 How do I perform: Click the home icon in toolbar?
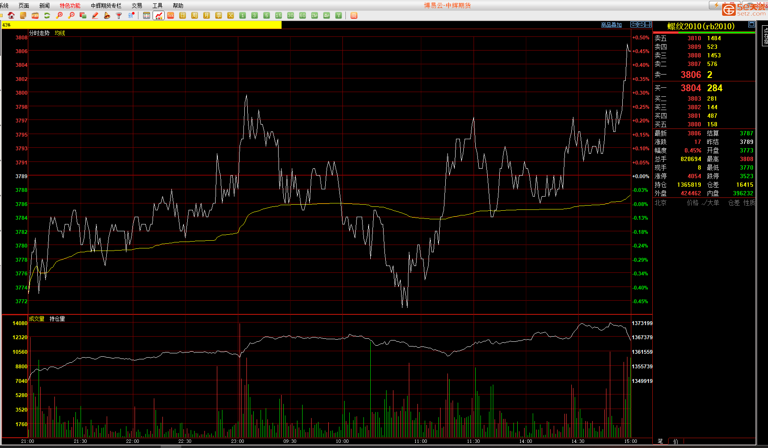coord(11,15)
